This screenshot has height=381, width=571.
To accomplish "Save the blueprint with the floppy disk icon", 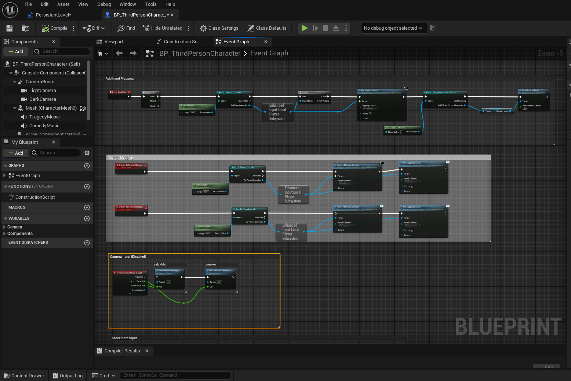I will pos(9,28).
